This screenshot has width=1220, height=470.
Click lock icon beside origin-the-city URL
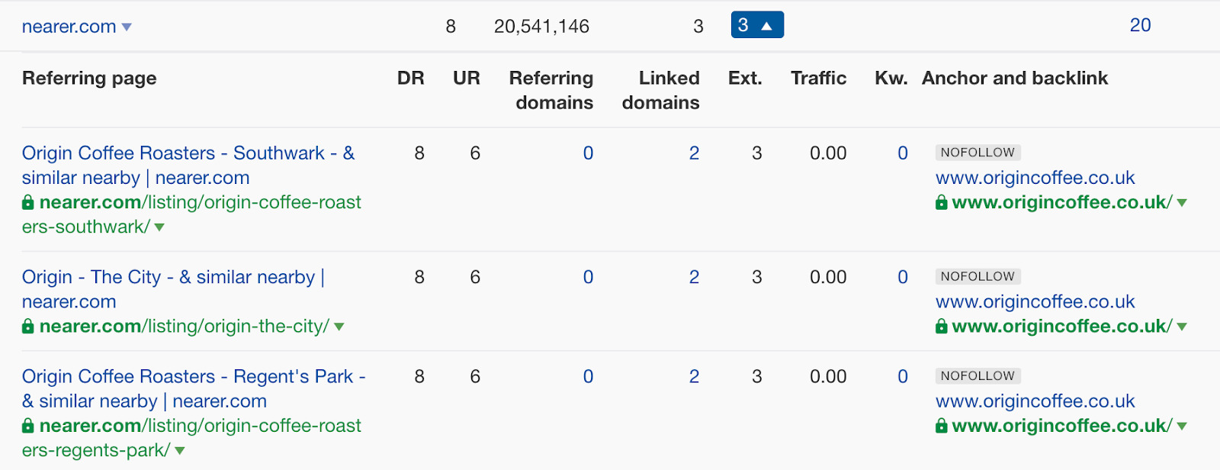(x=28, y=327)
